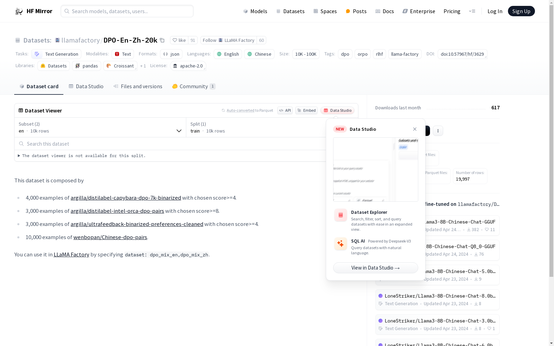Screen dimensions: 554x346
Task: Expand the dataset viewer not available message
Action: (x=82, y=156)
